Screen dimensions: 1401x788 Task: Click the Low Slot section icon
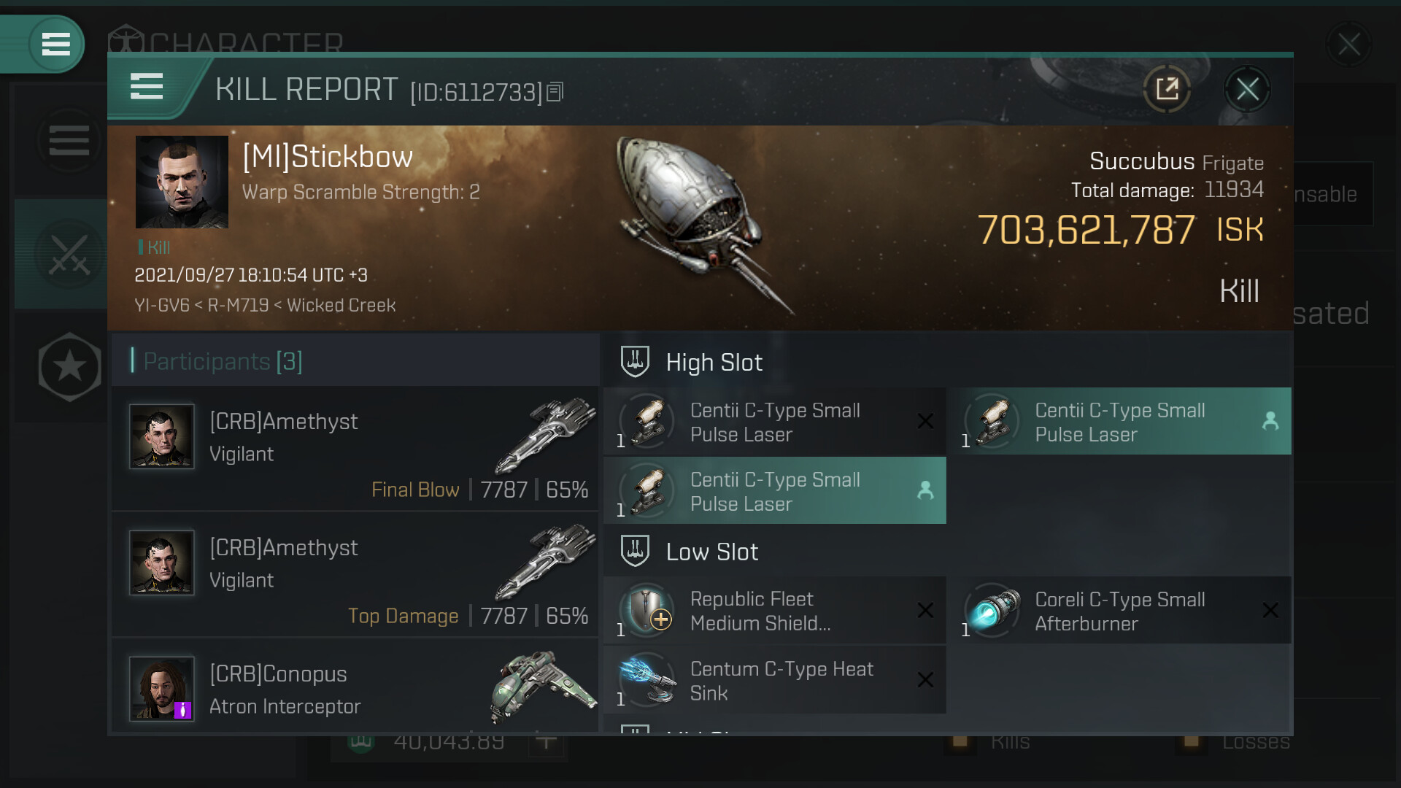pyautogui.click(x=635, y=552)
